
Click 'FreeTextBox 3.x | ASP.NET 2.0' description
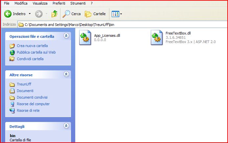click(x=191, y=42)
